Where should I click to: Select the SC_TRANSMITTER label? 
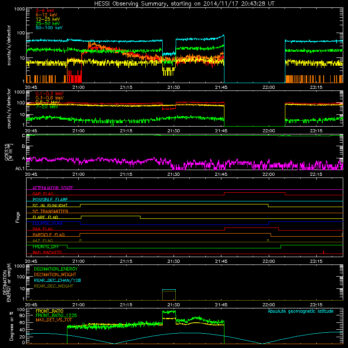[50, 211]
